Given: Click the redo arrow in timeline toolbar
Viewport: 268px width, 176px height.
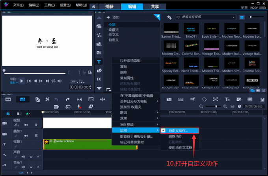Looking at the screenshot, I should (68, 99).
